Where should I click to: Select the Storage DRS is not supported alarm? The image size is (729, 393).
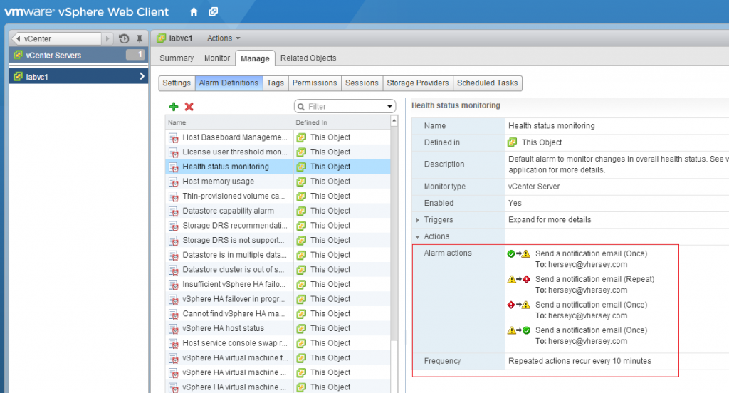pyautogui.click(x=278, y=241)
